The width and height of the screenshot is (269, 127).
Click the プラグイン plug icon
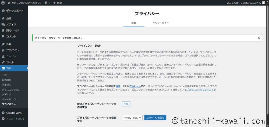3,50
